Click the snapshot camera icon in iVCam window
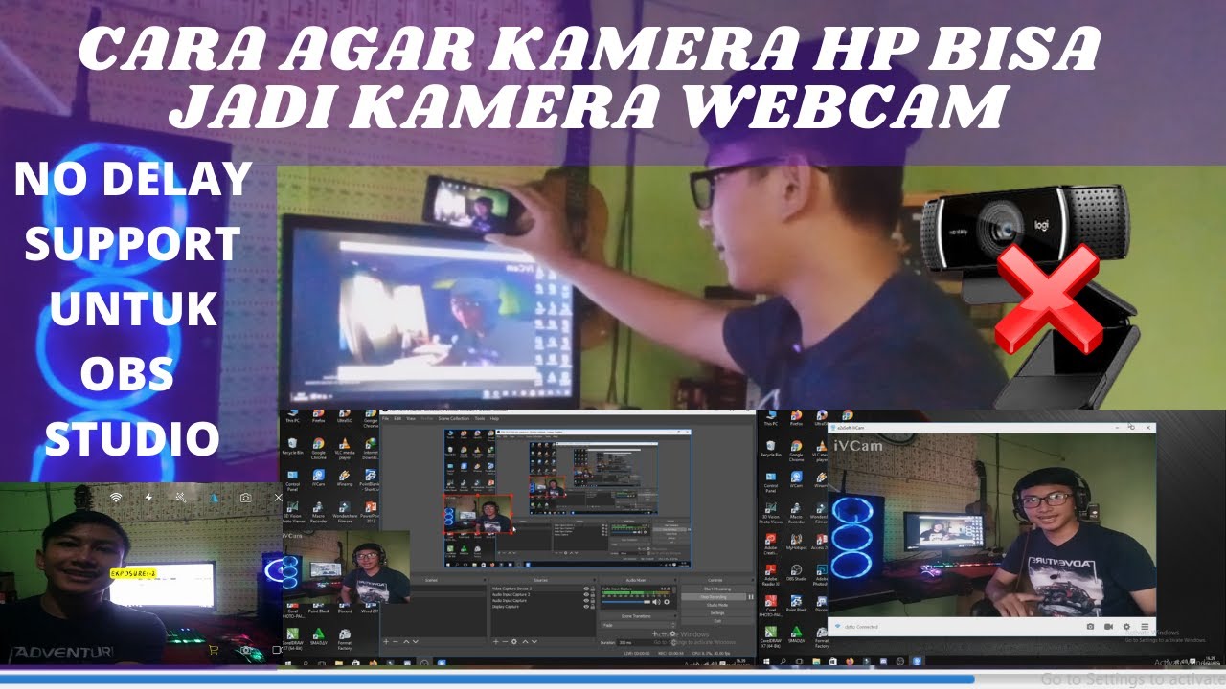This screenshot has width=1226, height=689. point(1090,627)
